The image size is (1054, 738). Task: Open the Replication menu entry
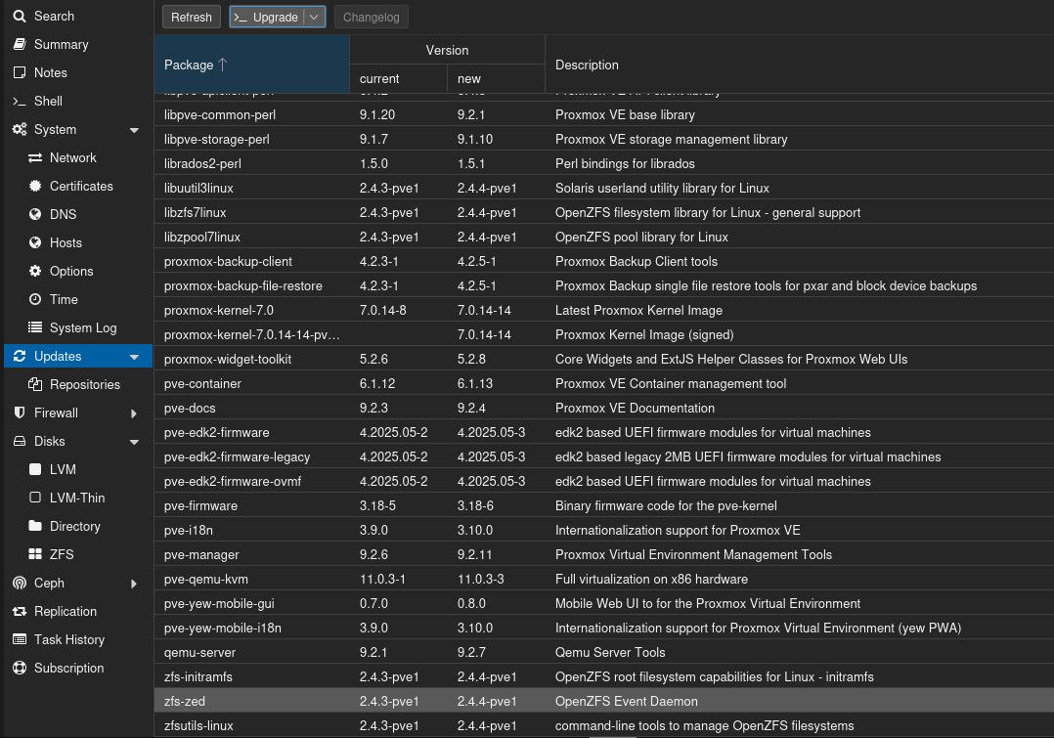coord(78,611)
